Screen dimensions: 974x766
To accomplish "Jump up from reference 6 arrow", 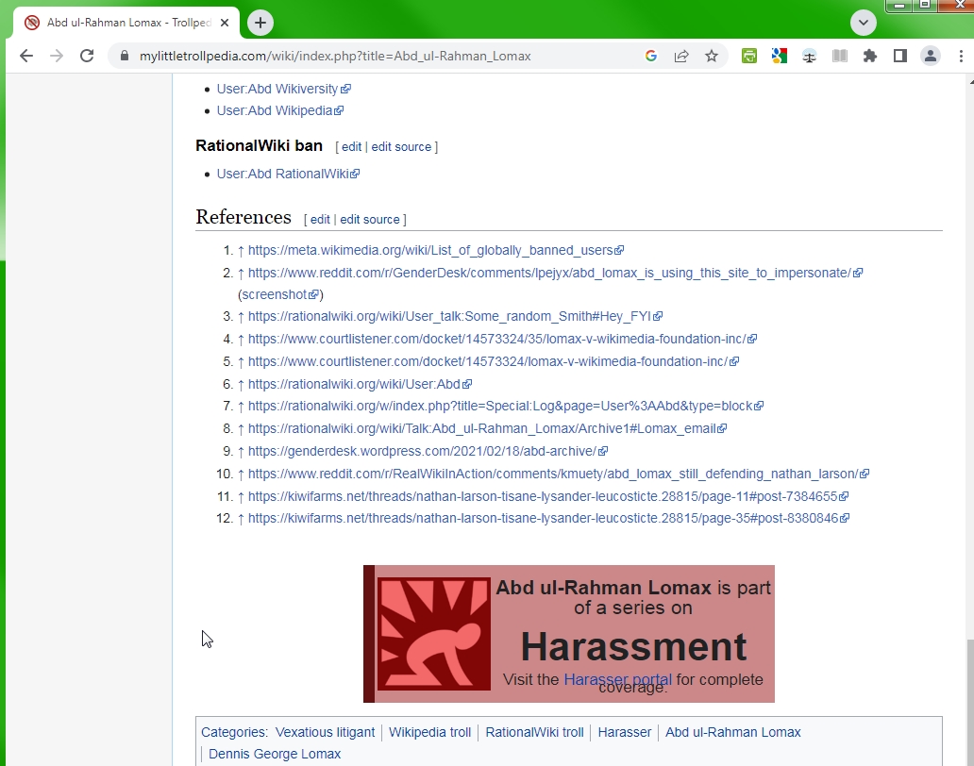I will pyautogui.click(x=241, y=385).
